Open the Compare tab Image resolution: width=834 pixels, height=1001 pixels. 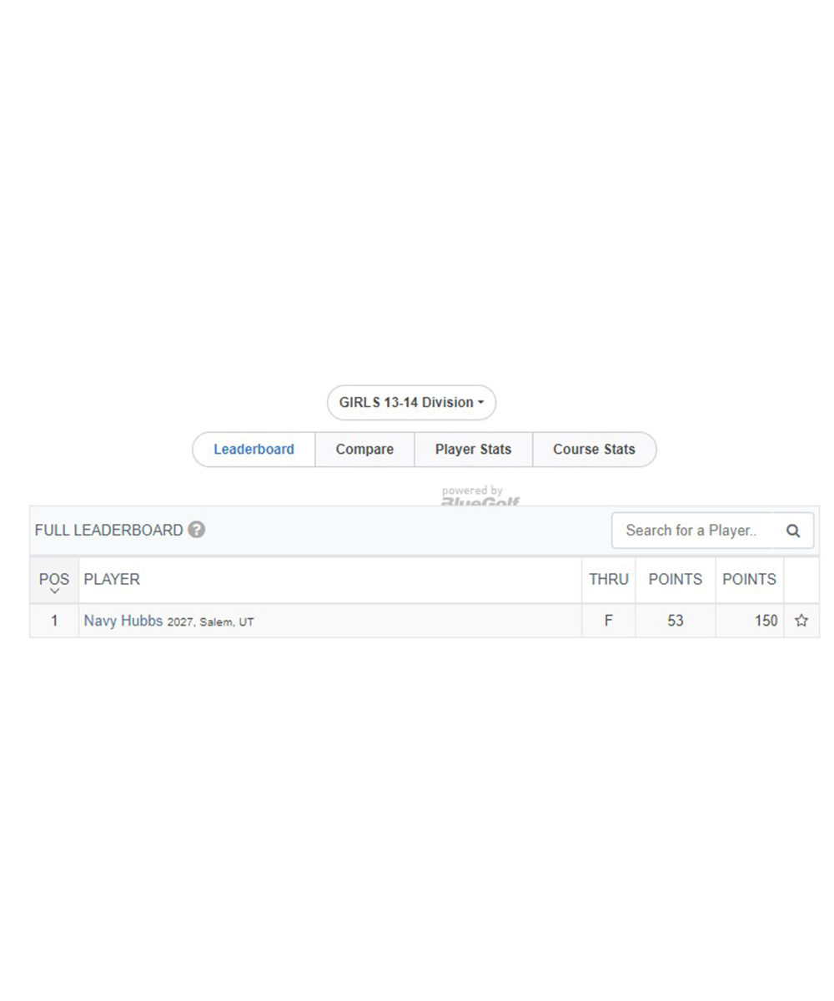364,450
